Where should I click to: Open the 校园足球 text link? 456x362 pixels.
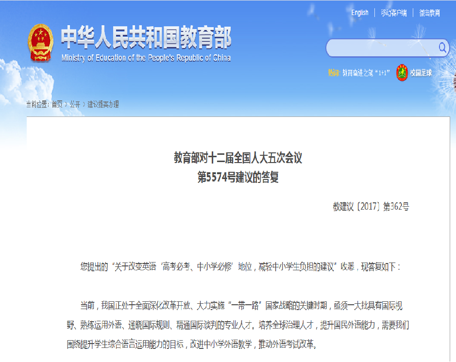[421, 73]
